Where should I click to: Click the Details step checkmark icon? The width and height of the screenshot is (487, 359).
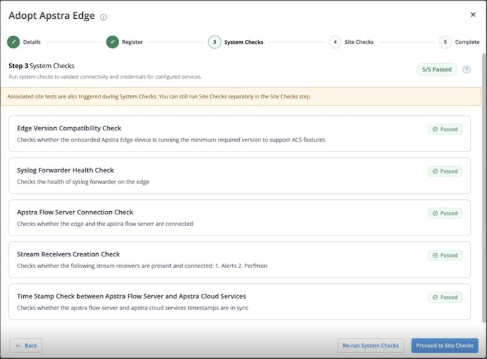point(13,42)
